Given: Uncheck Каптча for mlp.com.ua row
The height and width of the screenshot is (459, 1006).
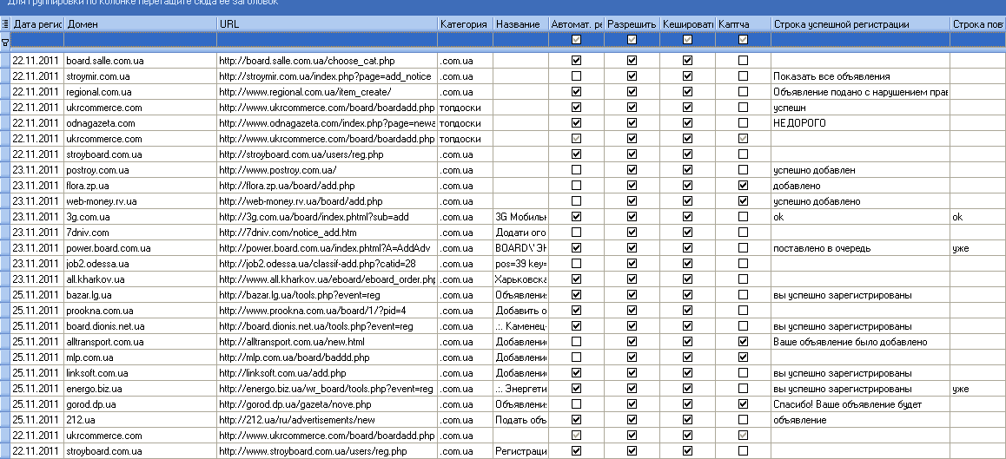Looking at the screenshot, I should pos(743,357).
